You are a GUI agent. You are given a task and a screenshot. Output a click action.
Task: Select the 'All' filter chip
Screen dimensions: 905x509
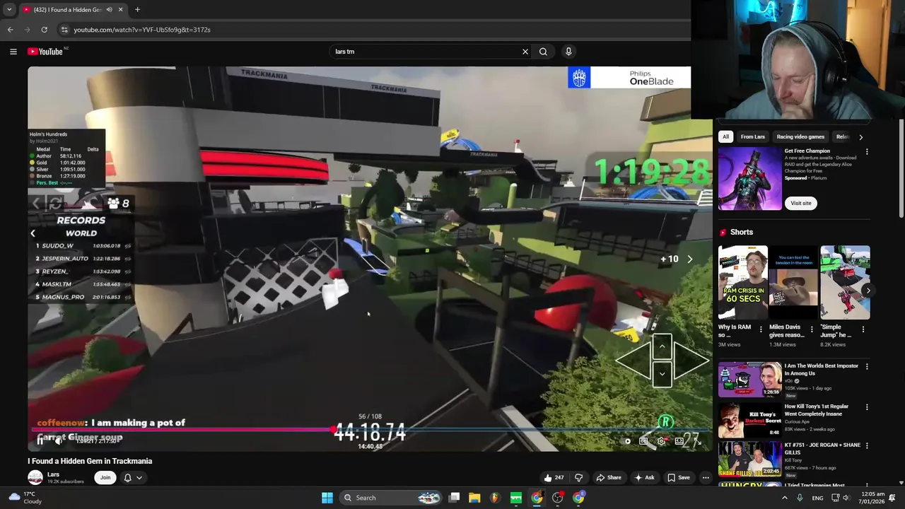point(725,136)
